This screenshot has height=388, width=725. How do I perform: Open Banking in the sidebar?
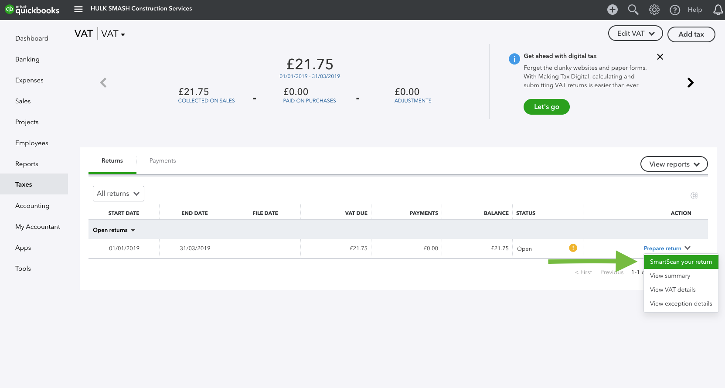pos(27,59)
